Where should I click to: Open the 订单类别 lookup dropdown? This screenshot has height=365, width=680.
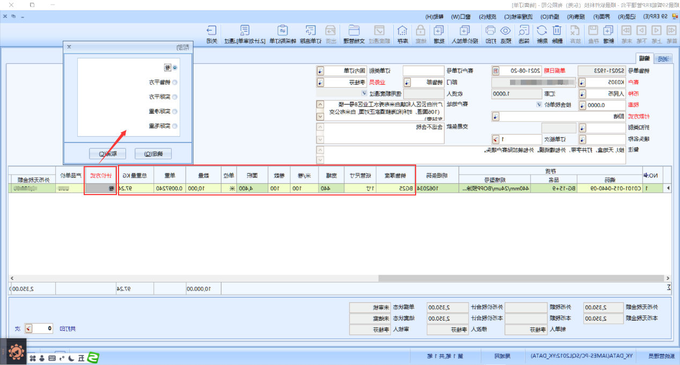click(320, 71)
